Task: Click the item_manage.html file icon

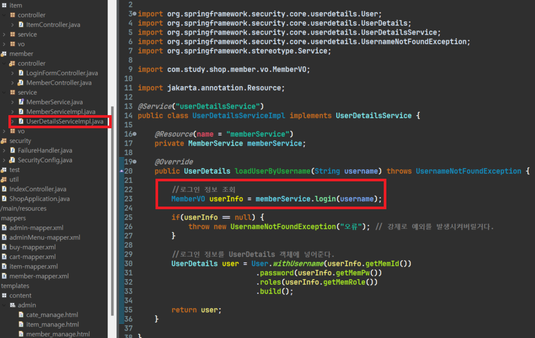Action: pos(21,324)
